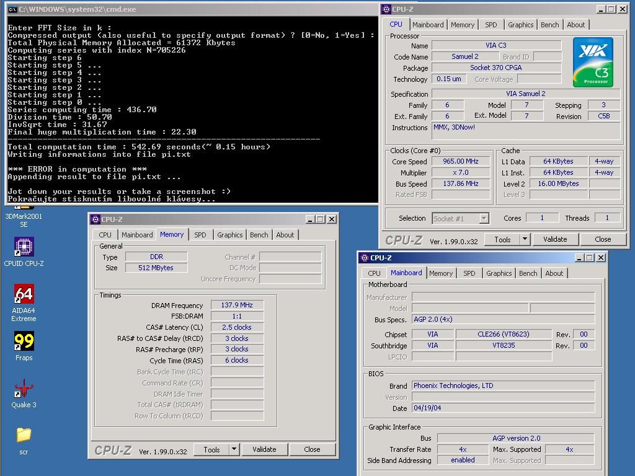
Task: Click Validate in Memory window
Action: click(264, 449)
